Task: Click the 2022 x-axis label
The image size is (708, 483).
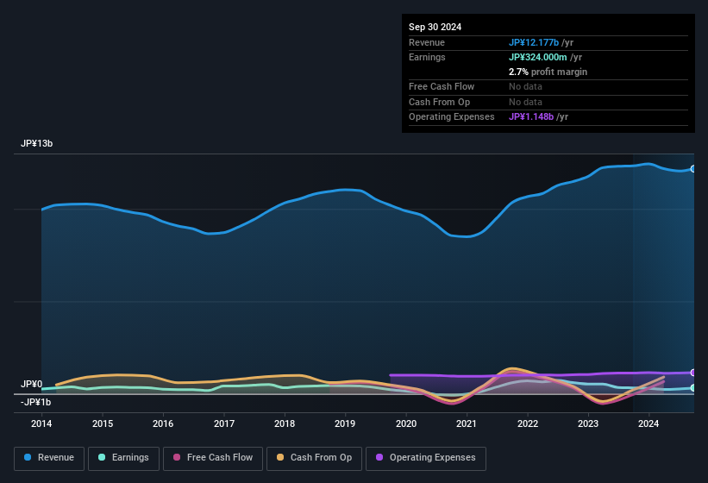Action: click(x=528, y=423)
